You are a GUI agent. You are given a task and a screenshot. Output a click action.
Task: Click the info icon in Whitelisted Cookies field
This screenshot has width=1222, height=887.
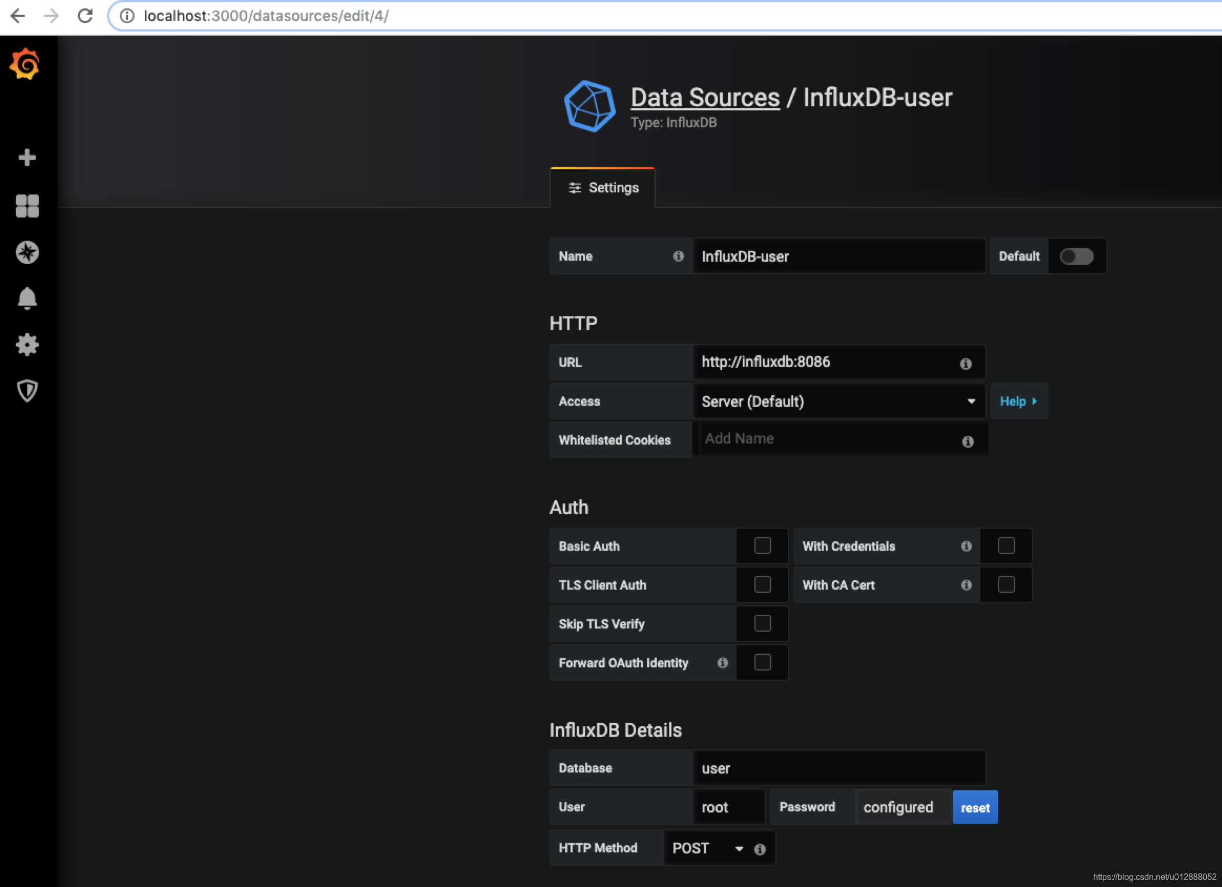(968, 441)
